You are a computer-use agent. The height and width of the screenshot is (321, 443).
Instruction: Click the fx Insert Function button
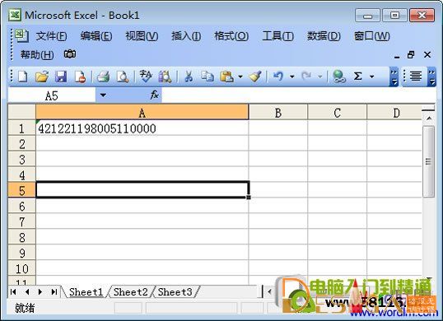point(155,95)
